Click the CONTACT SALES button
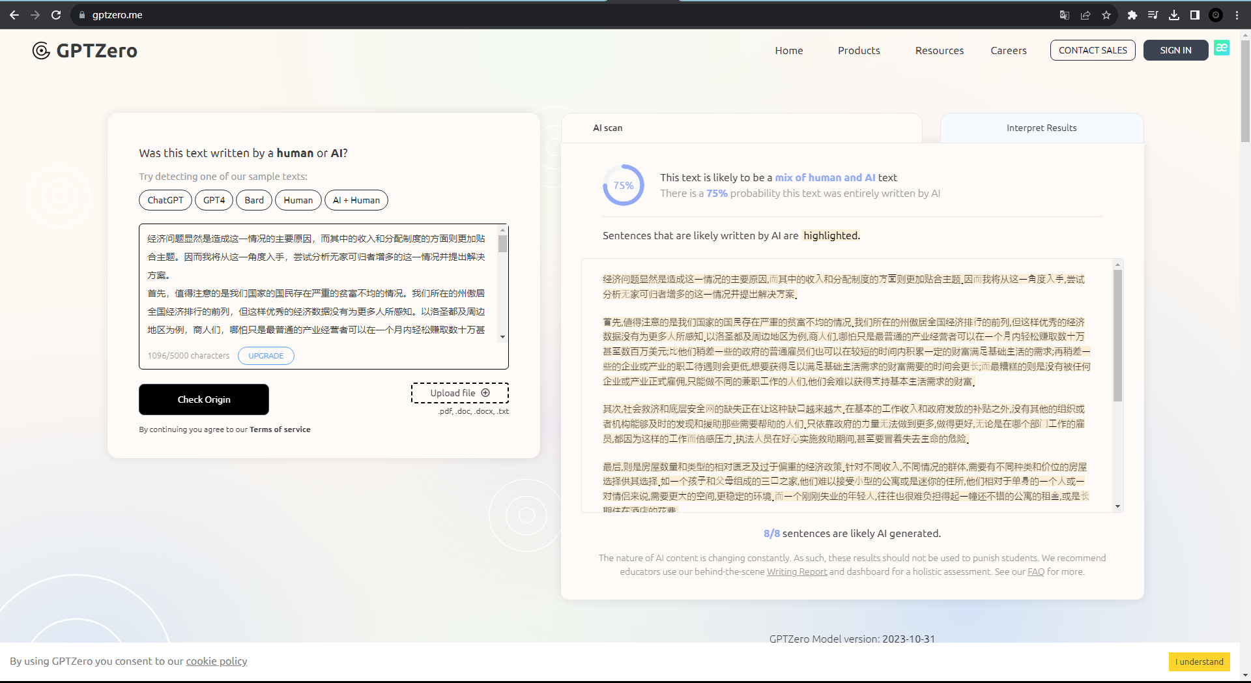The width and height of the screenshot is (1251, 683). [x=1093, y=50]
